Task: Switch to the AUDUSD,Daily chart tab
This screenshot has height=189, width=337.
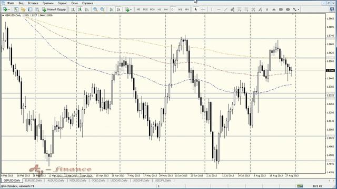Action: 56,181
